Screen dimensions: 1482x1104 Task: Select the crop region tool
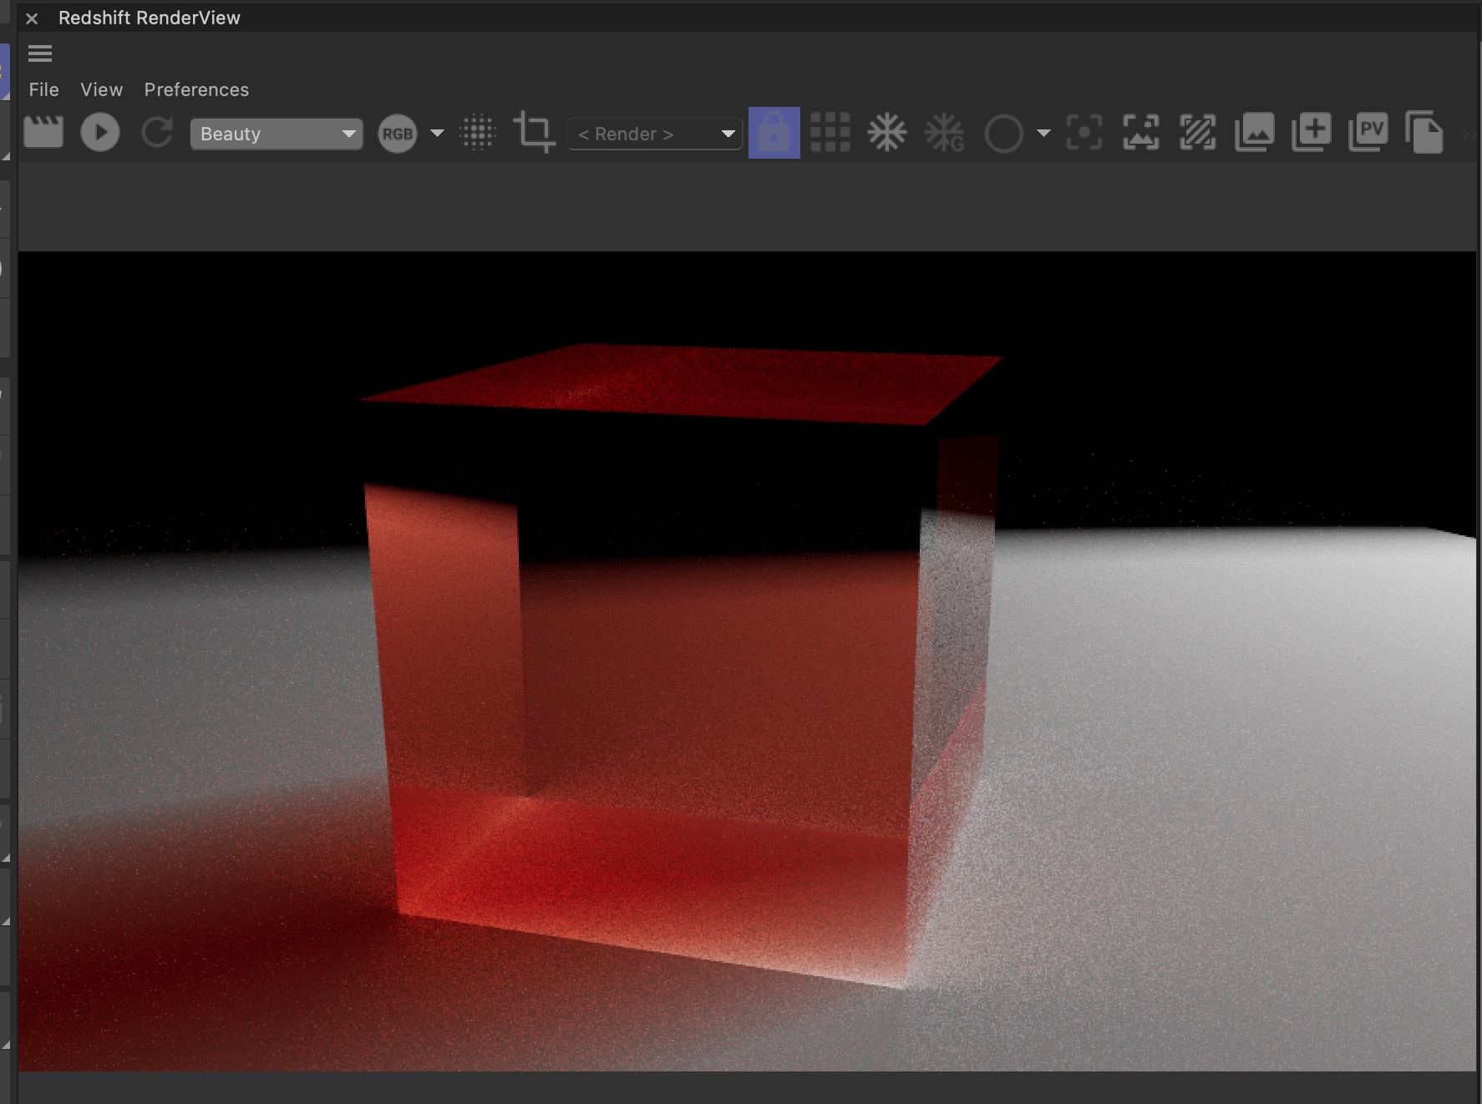tap(534, 133)
